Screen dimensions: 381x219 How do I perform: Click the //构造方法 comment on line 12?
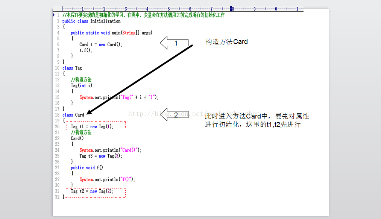pos(81,79)
